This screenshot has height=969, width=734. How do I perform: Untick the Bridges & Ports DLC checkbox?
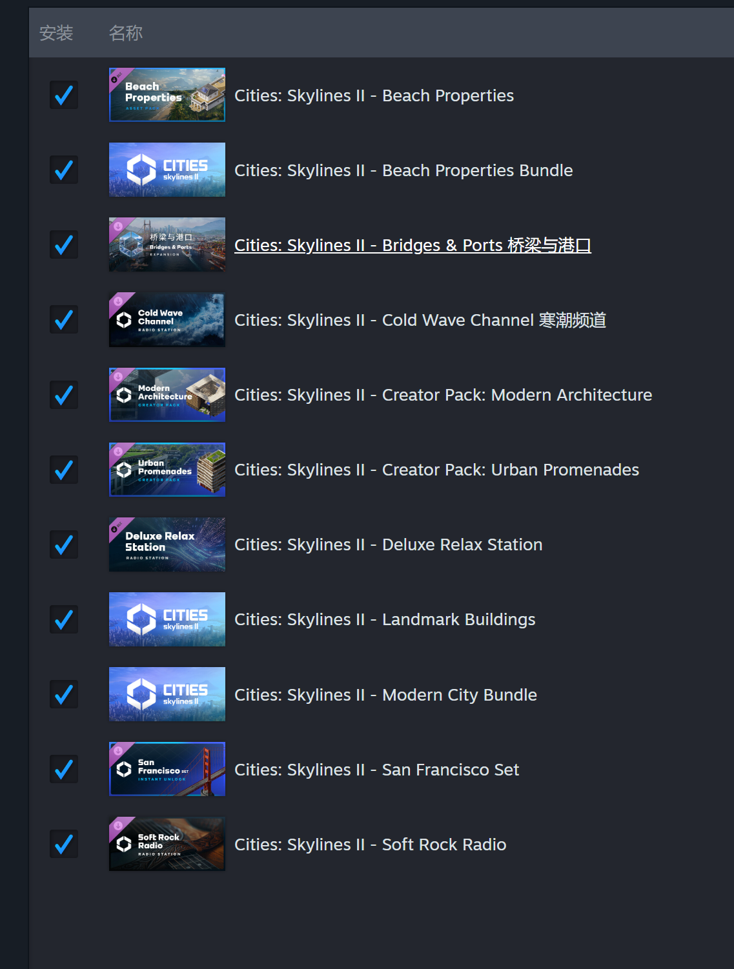pyautogui.click(x=64, y=245)
